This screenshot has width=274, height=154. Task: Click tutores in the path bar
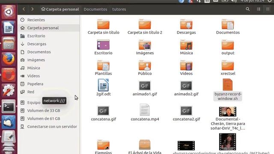(119, 9)
